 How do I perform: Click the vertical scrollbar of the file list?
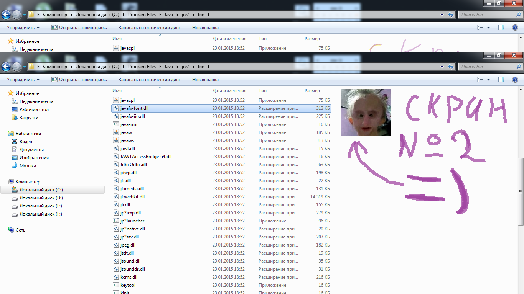(x=521, y=191)
